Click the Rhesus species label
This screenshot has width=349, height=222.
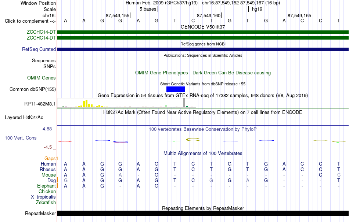click(48, 170)
